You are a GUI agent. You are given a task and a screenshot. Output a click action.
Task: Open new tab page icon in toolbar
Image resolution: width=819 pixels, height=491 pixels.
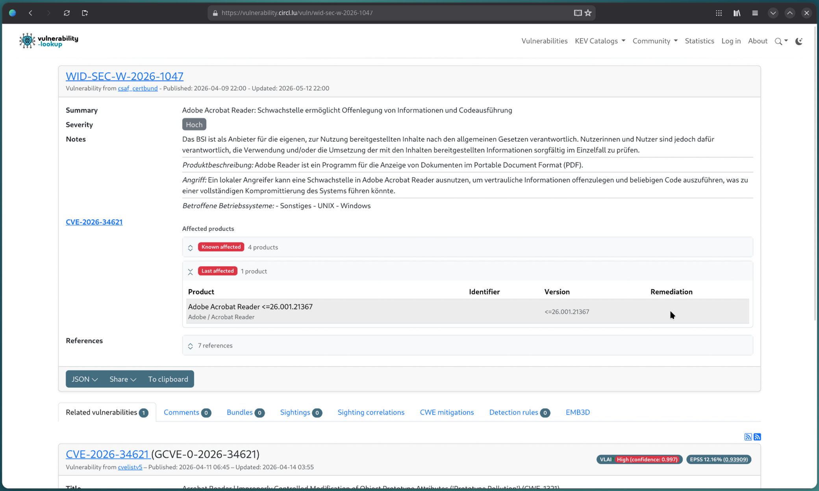coord(85,13)
